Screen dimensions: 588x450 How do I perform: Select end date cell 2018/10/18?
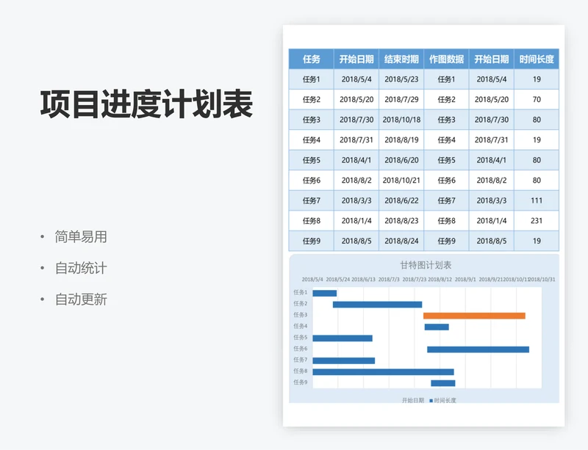[401, 120]
